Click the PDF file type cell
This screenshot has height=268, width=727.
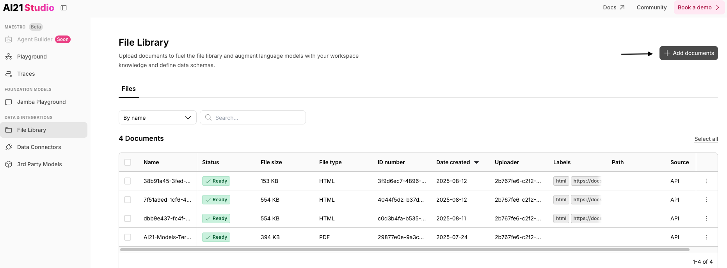coord(324,237)
